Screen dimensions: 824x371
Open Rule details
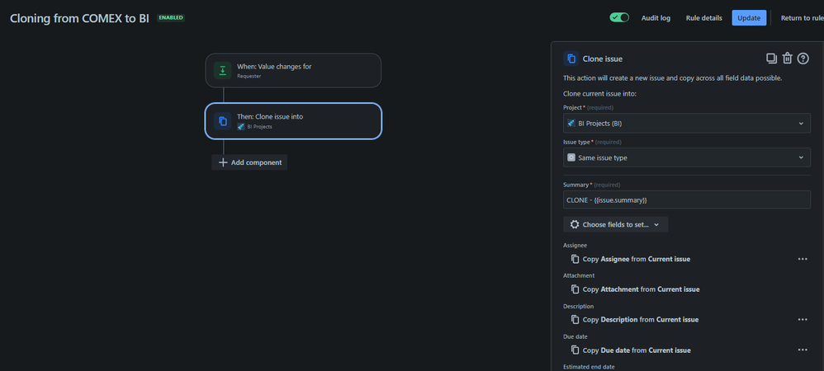point(703,18)
